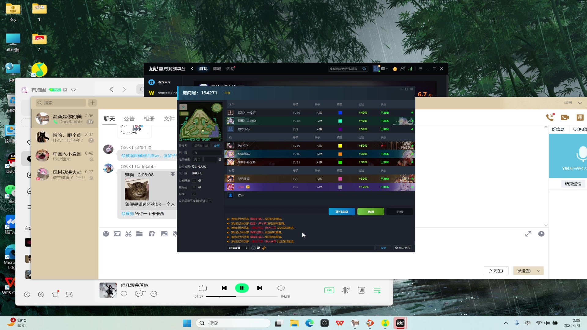Screen dimensions: 587x330
Task: Open the QQ emoji face toolbar icon
Action: click(106, 234)
